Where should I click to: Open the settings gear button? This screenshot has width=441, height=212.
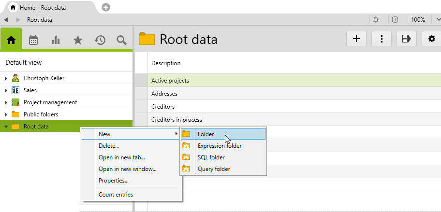click(x=432, y=39)
